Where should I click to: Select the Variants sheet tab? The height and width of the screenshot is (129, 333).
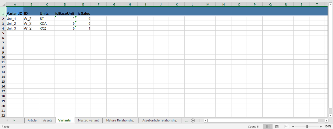tap(65, 120)
